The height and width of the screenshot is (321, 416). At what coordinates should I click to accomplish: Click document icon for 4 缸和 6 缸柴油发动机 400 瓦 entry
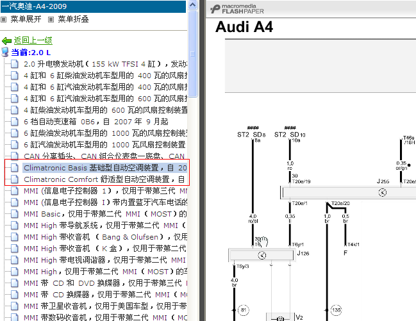click(x=15, y=76)
